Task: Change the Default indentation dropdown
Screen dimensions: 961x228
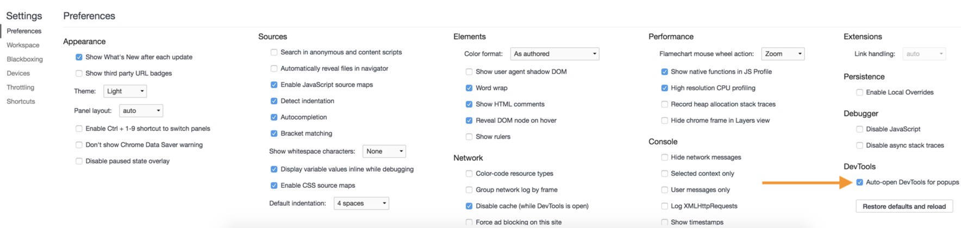Action: 361,204
